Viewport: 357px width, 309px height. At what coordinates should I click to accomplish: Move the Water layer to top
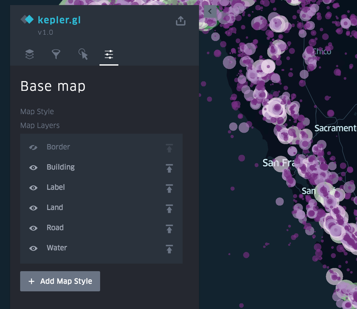[x=169, y=249]
